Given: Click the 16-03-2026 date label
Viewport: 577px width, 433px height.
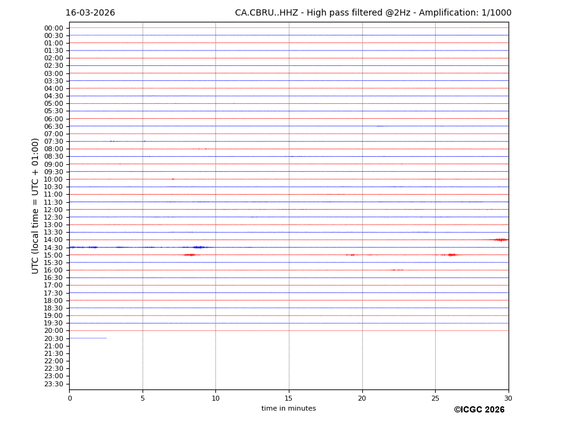Looking at the screenshot, I should 90,13.
